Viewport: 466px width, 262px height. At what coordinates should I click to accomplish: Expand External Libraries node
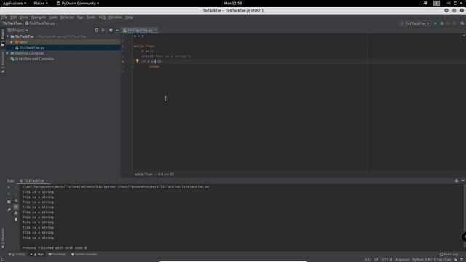click(x=8, y=53)
